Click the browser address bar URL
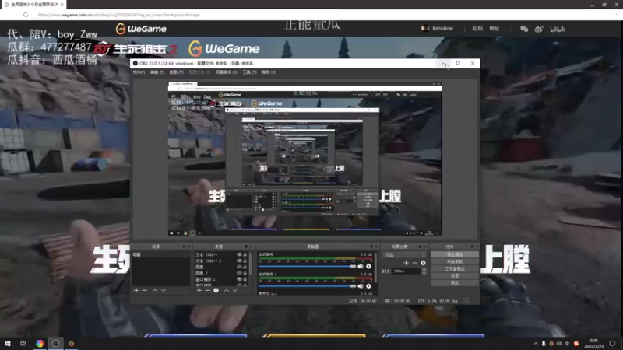Image resolution: width=623 pixels, height=350 pixels. pyautogui.click(x=119, y=15)
